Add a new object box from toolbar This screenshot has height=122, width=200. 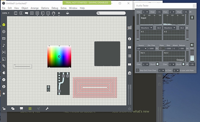(x=16, y=13)
